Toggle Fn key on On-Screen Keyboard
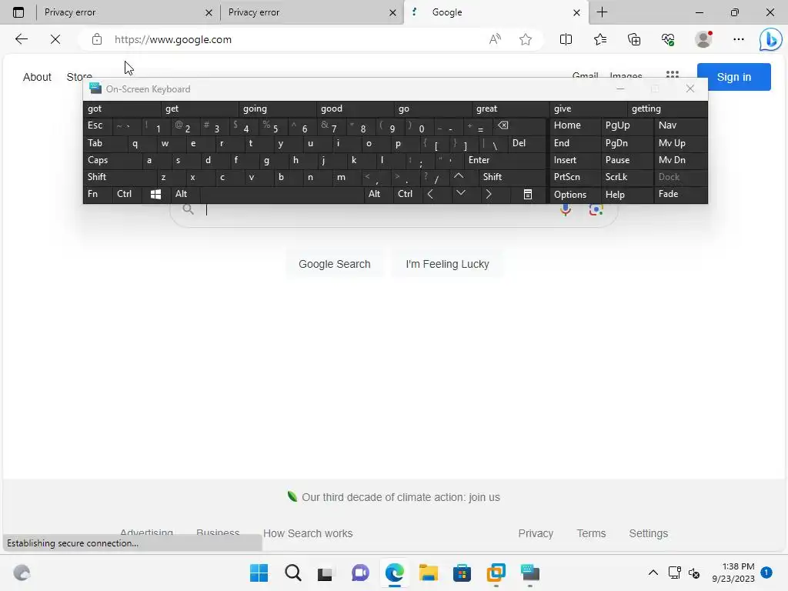The width and height of the screenshot is (788, 591). click(98, 194)
